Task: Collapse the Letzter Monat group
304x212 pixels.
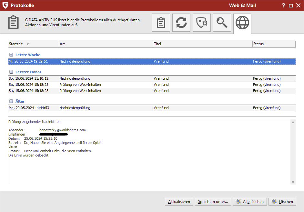Action: point(11,72)
